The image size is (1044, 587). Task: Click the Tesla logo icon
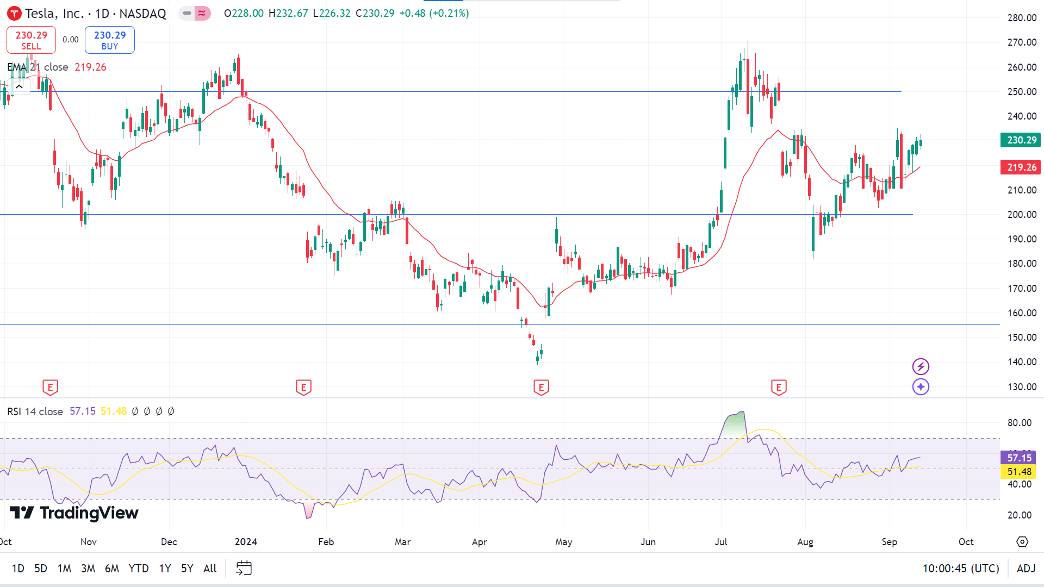click(x=14, y=14)
